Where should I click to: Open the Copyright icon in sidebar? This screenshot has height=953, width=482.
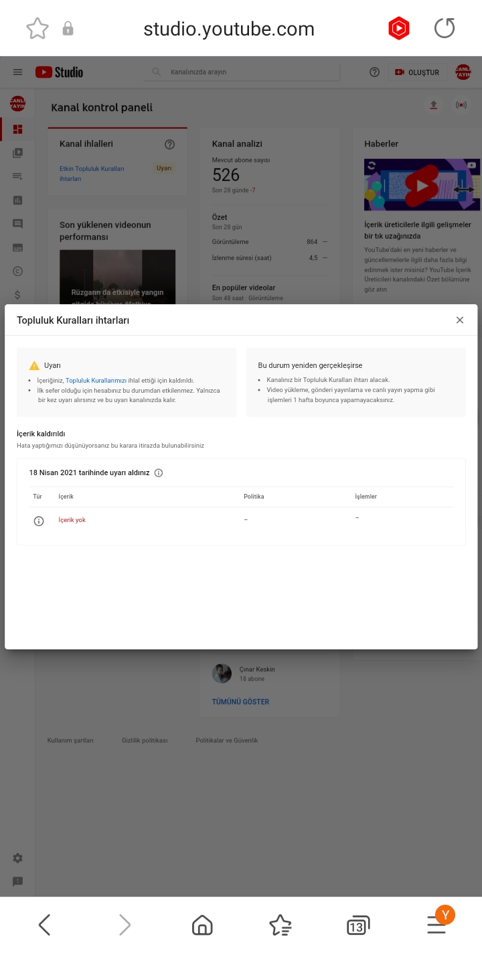coord(17,271)
